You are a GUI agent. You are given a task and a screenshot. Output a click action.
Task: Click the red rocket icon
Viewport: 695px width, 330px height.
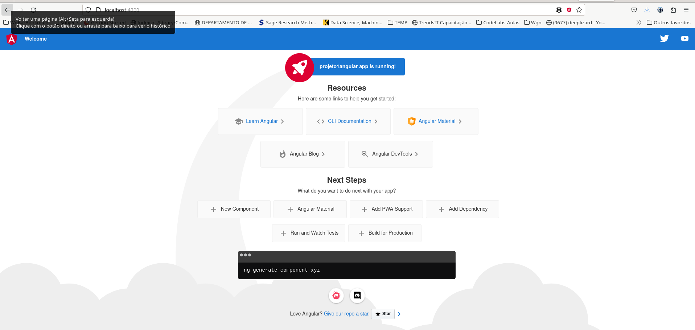pyautogui.click(x=300, y=68)
